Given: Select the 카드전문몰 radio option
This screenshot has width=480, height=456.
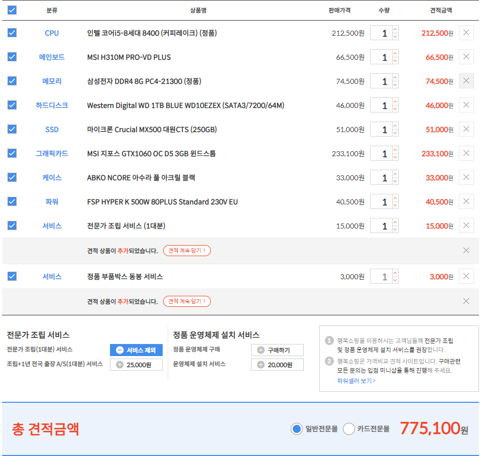Looking at the screenshot, I should [349, 429].
